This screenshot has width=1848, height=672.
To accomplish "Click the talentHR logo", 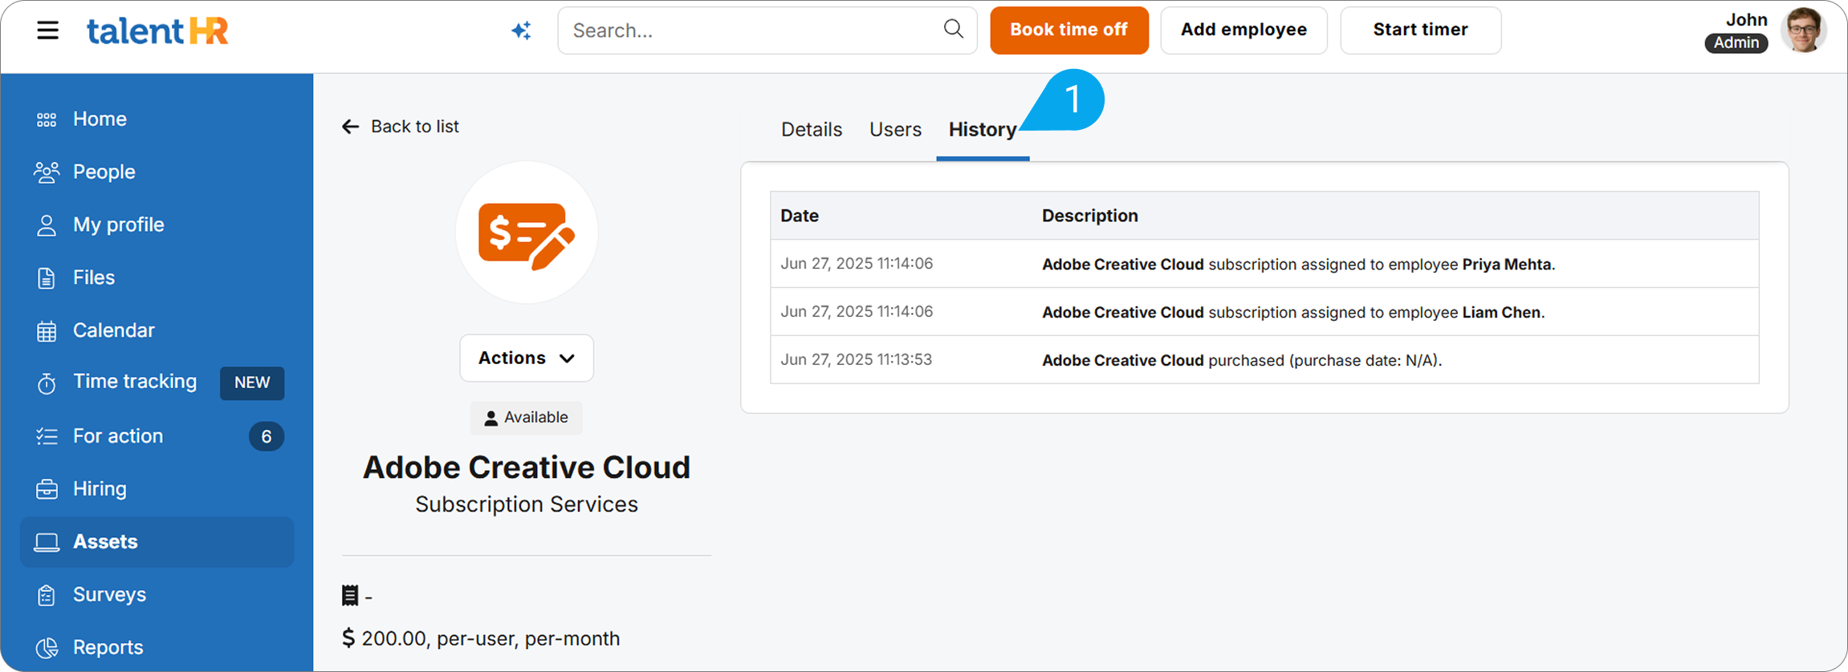I will click(157, 30).
